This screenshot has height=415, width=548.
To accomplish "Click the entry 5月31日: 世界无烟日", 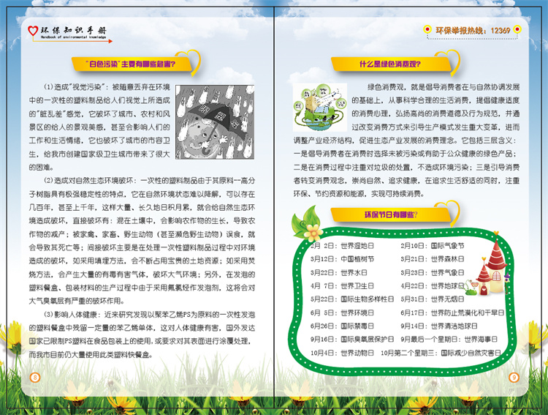I will tap(433, 299).
